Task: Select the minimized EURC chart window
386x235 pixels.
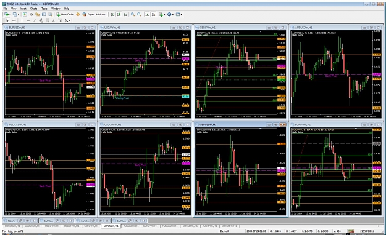Action: 122,220
